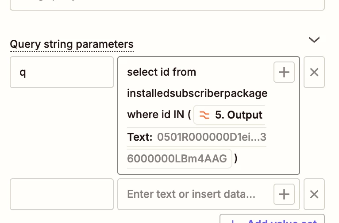The height and width of the screenshot is (223, 339).
Task: Insert data using plus icon in query value
Action: (x=284, y=72)
